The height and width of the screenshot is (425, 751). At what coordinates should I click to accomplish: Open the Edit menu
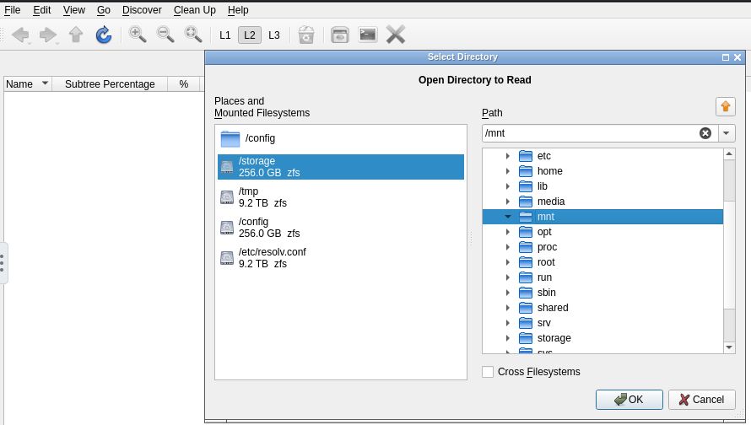coord(42,10)
